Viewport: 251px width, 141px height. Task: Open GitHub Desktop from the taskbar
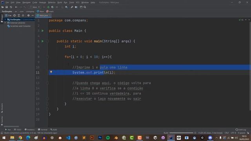163,137
